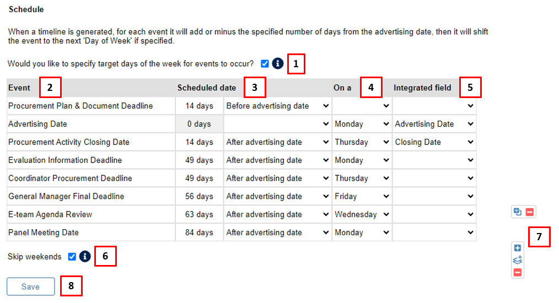The height and width of the screenshot is (303, 559).
Task: Toggle the Skip weekends checkbox
Action: [72, 257]
